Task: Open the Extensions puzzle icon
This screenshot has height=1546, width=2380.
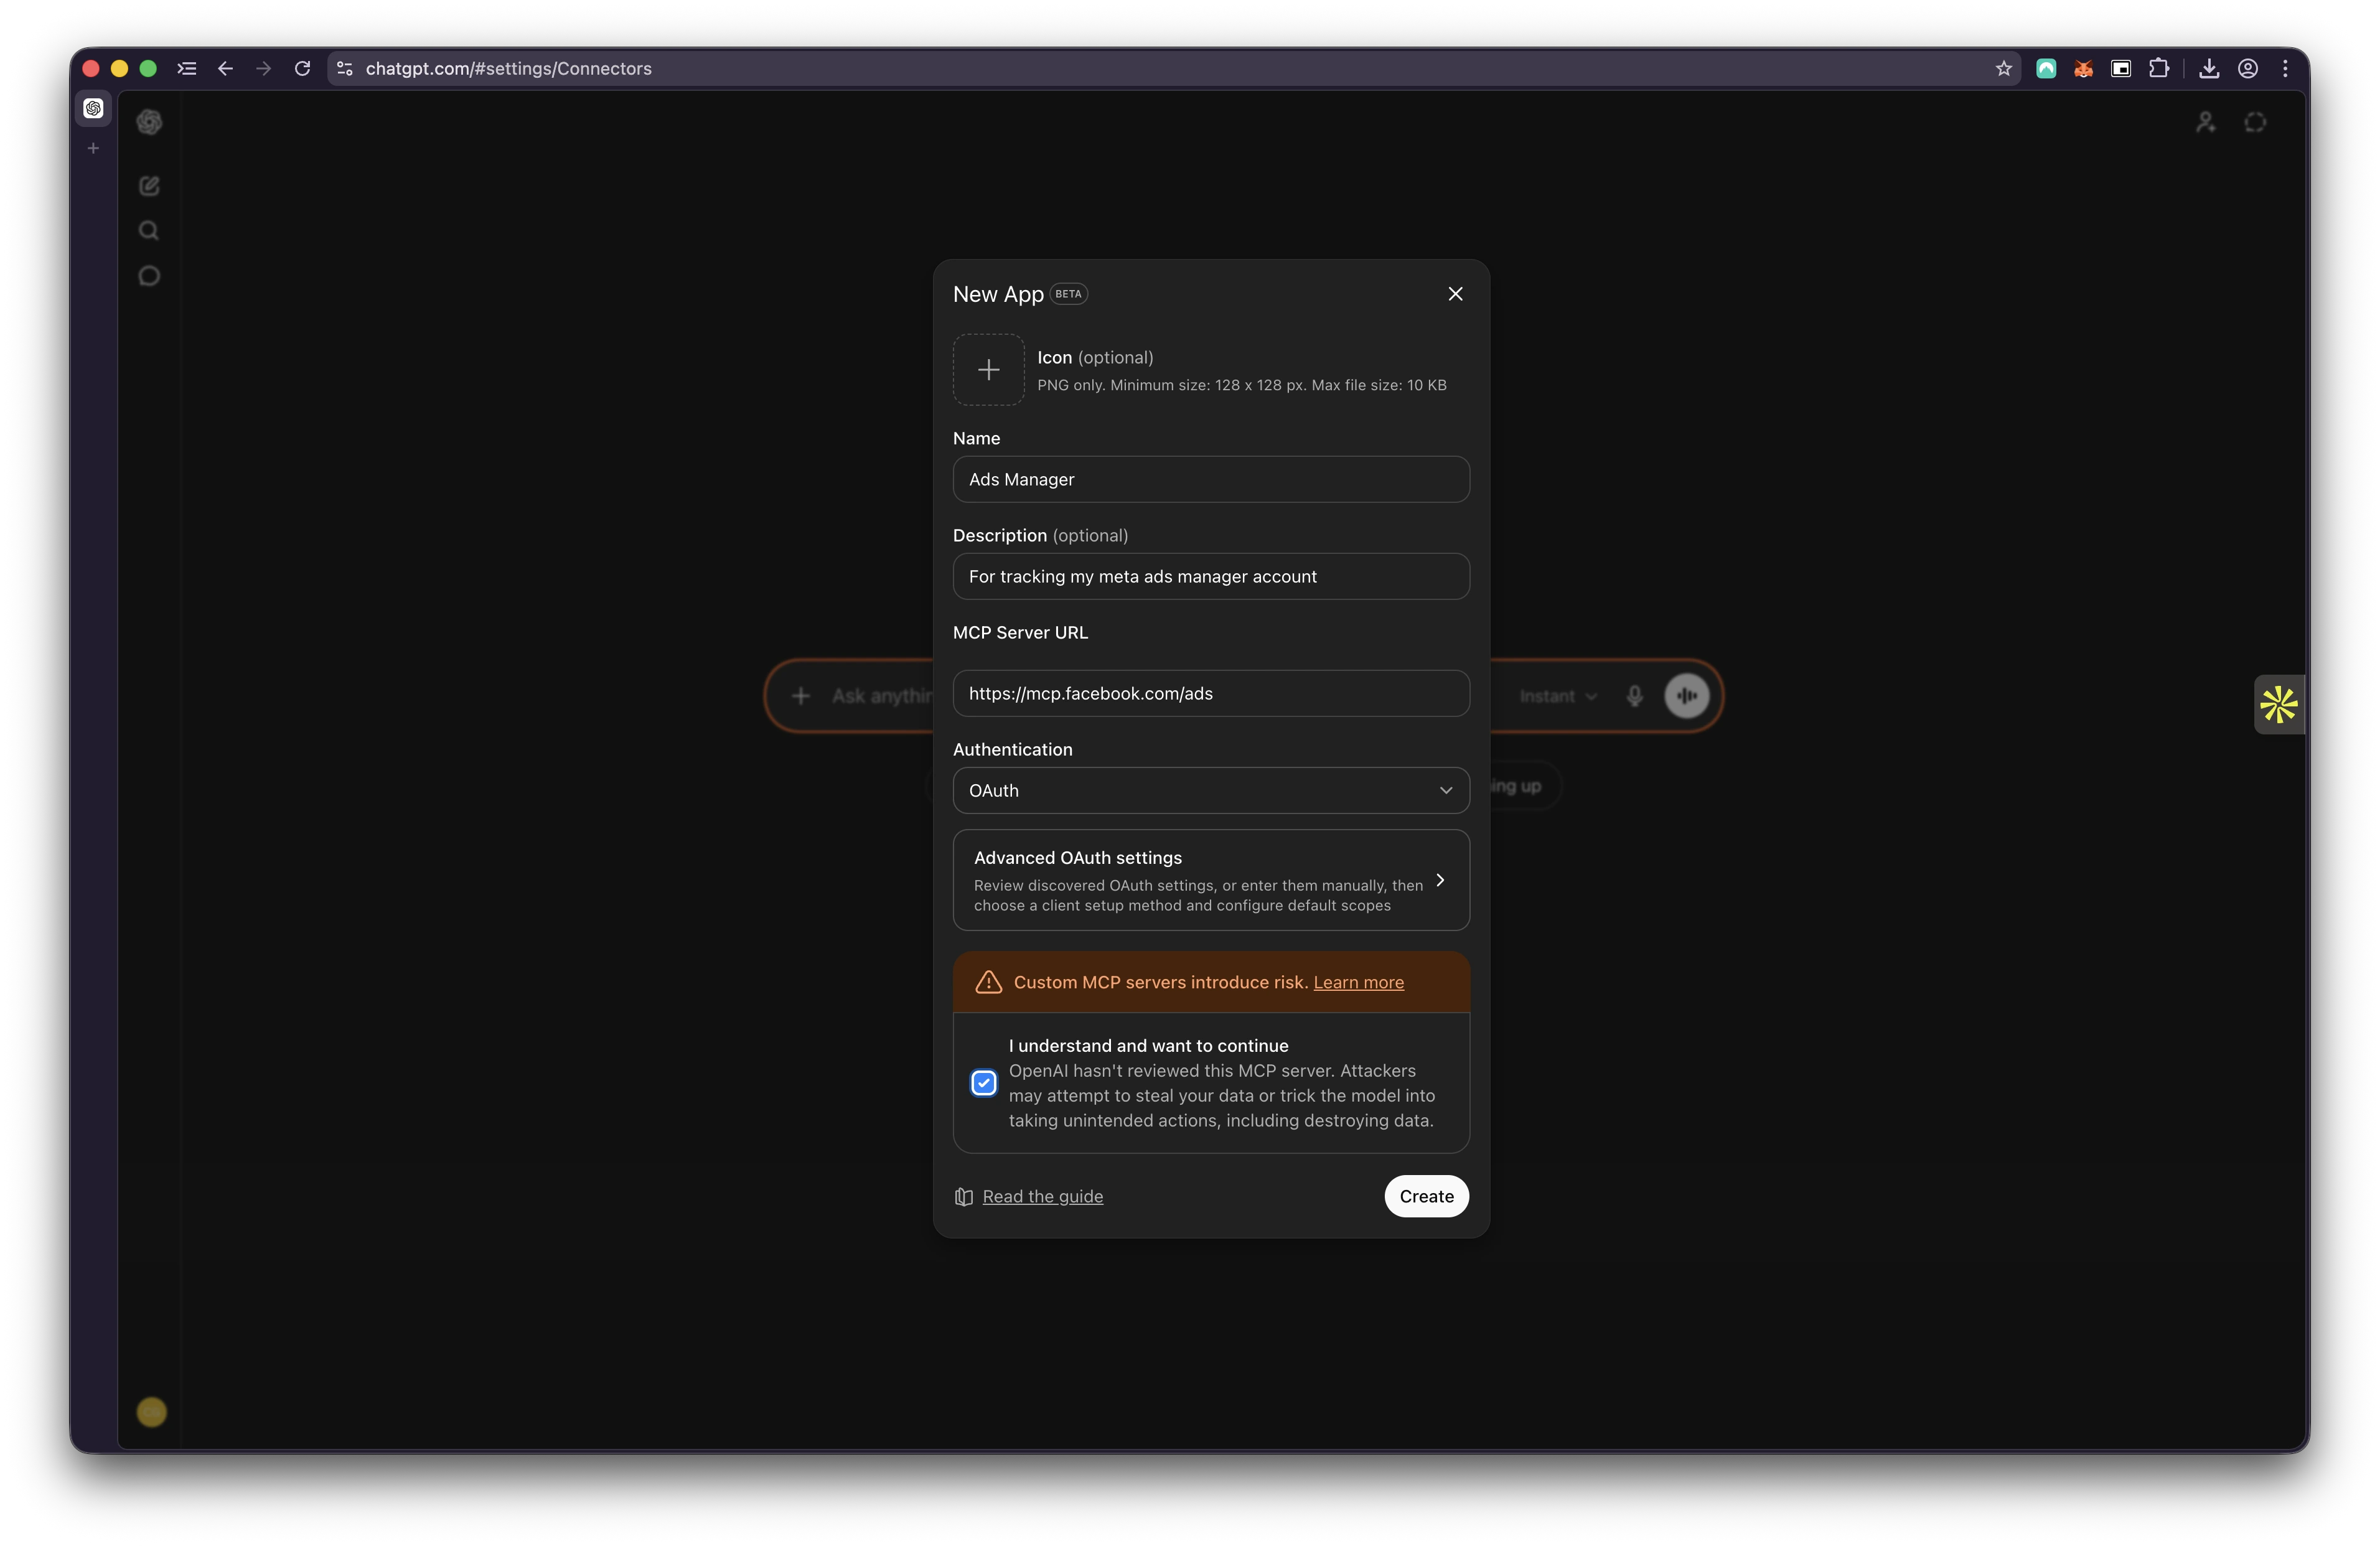Action: 2159,68
